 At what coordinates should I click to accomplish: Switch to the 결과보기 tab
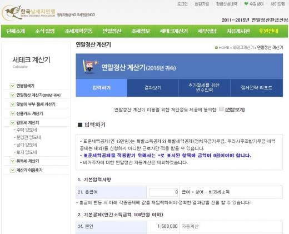(x=153, y=88)
